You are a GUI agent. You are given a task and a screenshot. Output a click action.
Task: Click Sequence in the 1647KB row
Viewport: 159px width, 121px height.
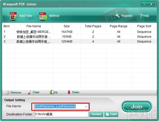point(144,32)
